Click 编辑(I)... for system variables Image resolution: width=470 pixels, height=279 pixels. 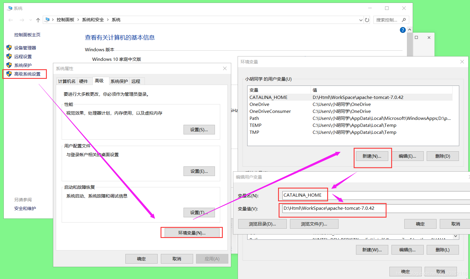[407, 250]
